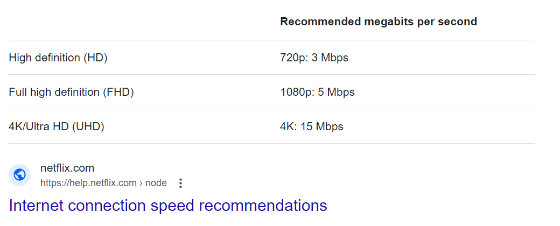This screenshot has height=226, width=560.
Task: Click the '4K/Ultra HD' text in the third row
Action: point(39,126)
